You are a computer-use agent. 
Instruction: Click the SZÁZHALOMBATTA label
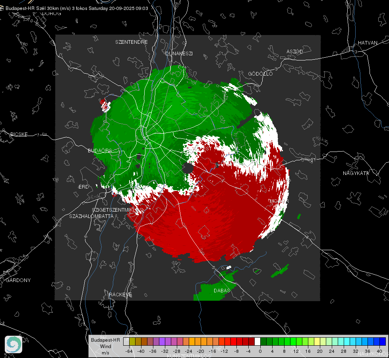tap(91, 216)
